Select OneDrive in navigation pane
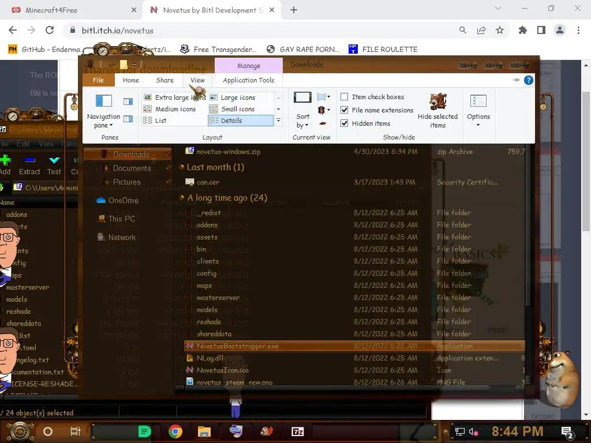 pyautogui.click(x=118, y=200)
